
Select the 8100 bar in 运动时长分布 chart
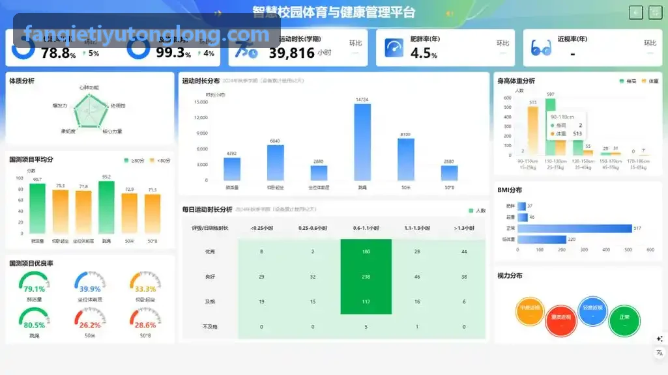(x=405, y=160)
